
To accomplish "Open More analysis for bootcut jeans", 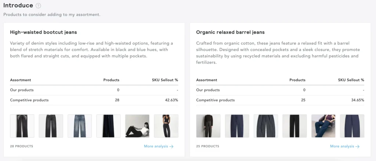I will (x=156, y=146).
